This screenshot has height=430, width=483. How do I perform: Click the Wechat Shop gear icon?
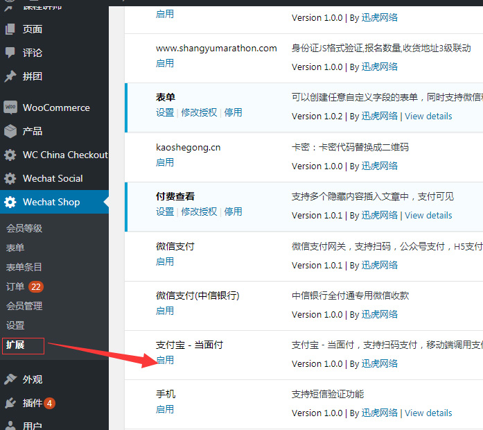click(x=10, y=203)
